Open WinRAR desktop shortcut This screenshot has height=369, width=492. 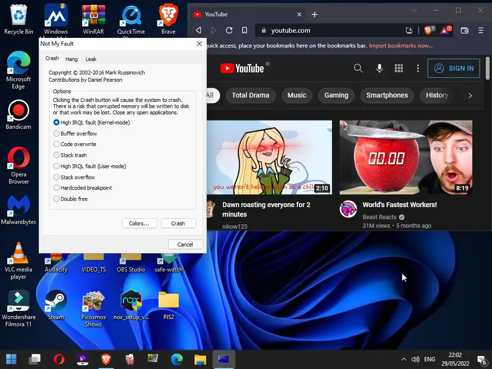[94, 19]
